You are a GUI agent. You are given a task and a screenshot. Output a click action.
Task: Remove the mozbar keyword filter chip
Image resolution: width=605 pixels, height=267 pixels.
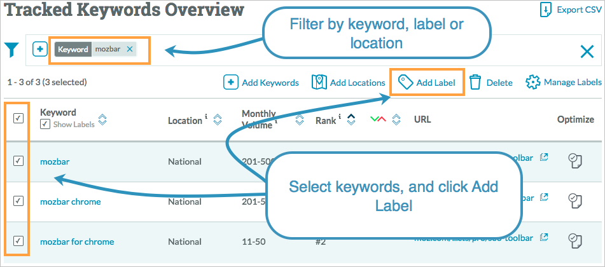point(130,49)
